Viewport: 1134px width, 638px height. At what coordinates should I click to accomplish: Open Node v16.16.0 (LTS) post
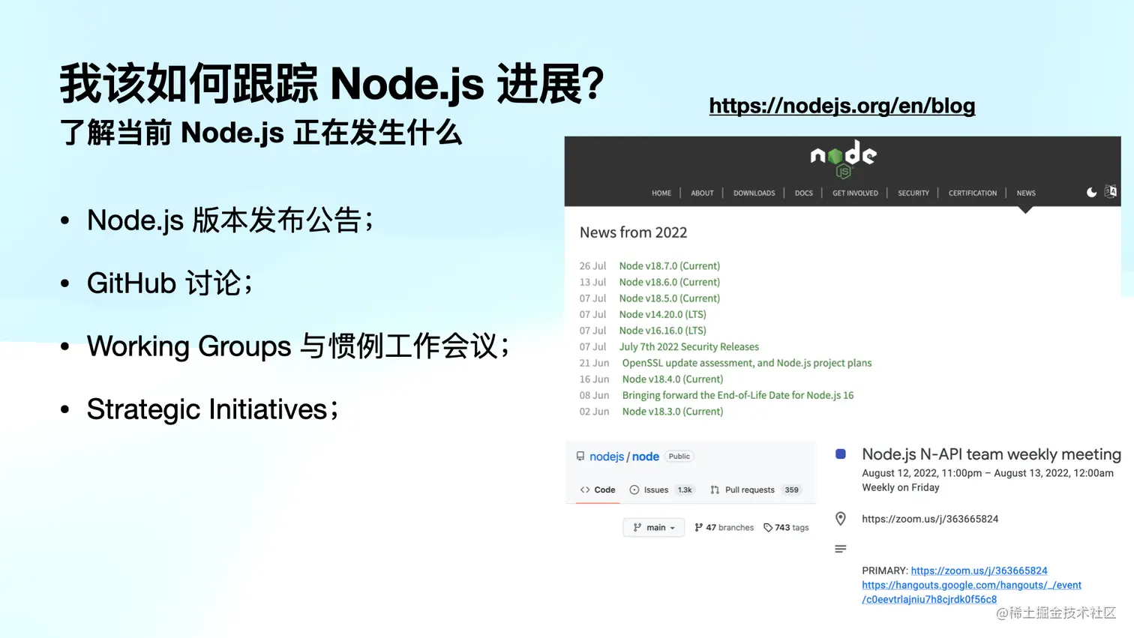click(662, 331)
